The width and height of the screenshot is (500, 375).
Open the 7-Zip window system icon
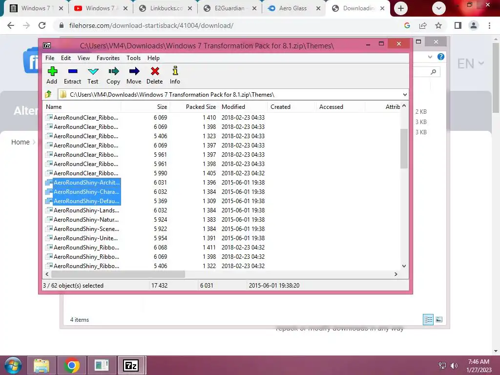coord(47,45)
